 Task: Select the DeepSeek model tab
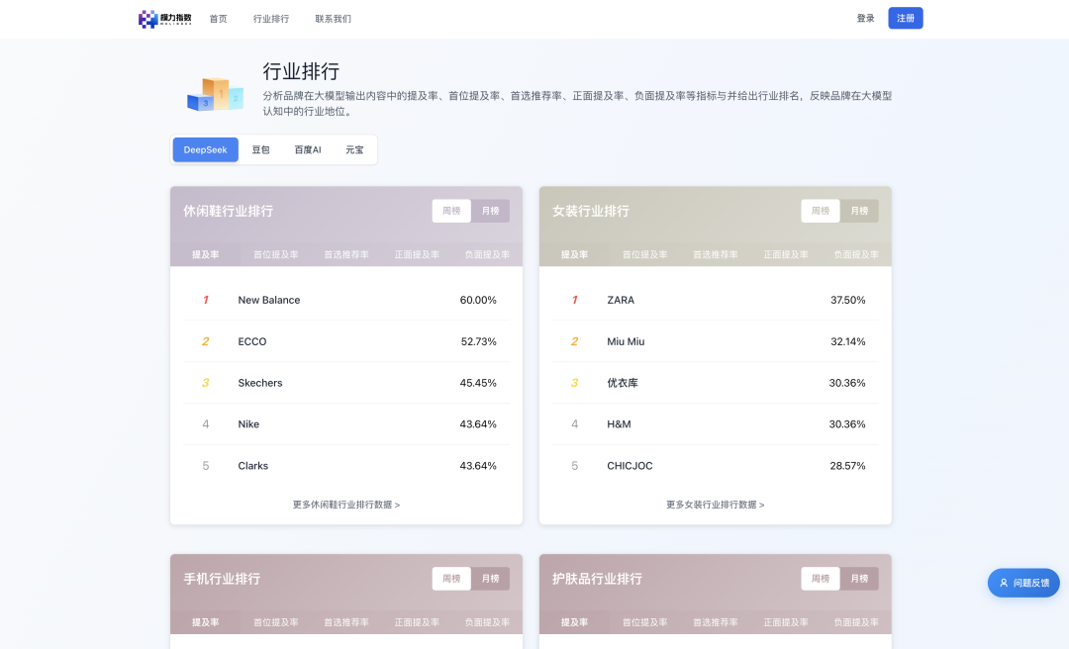[205, 150]
